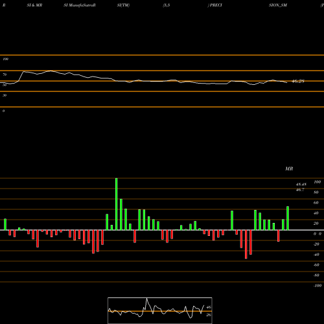324x324 pixels.
Task: Click the 'MR' panel title
Action: tap(289, 168)
